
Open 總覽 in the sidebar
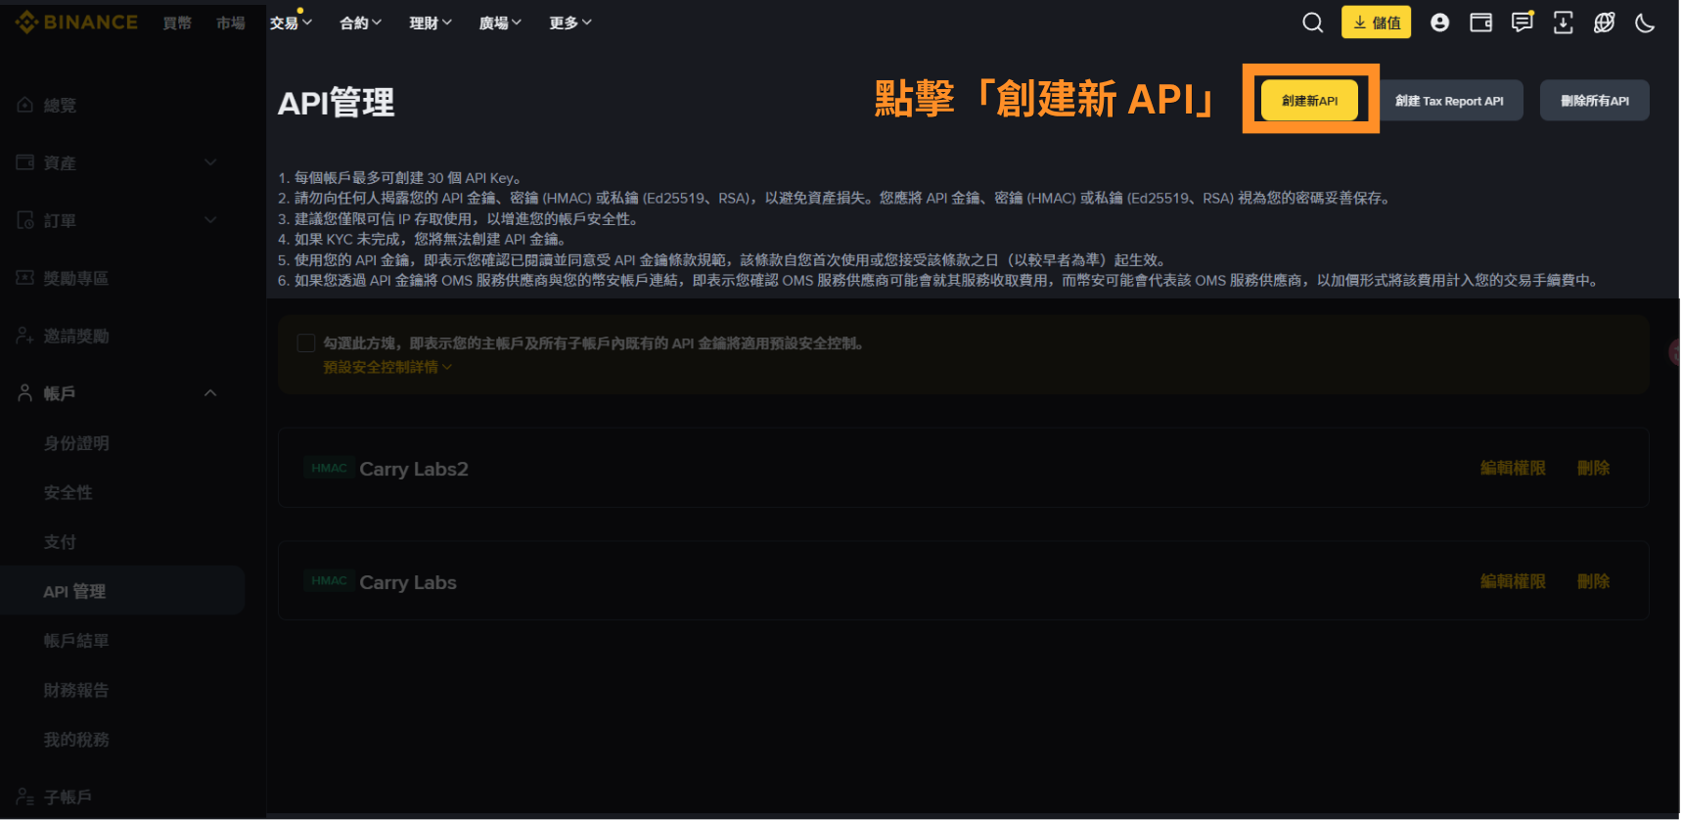[60, 105]
